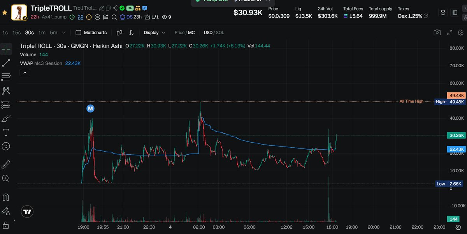Toggle the favorite star for TripleTROLL
Image resolution: width=467 pixels, height=234 pixels.
pos(5,12)
